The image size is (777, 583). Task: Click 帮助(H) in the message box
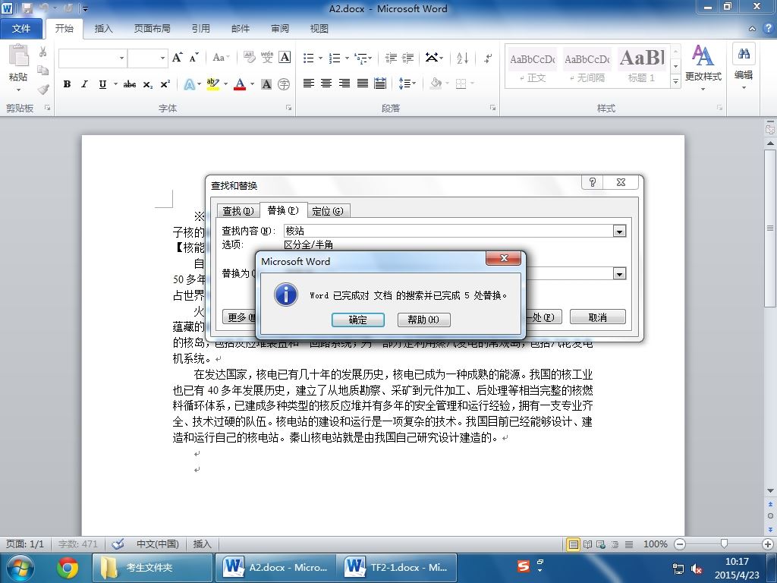coord(423,320)
